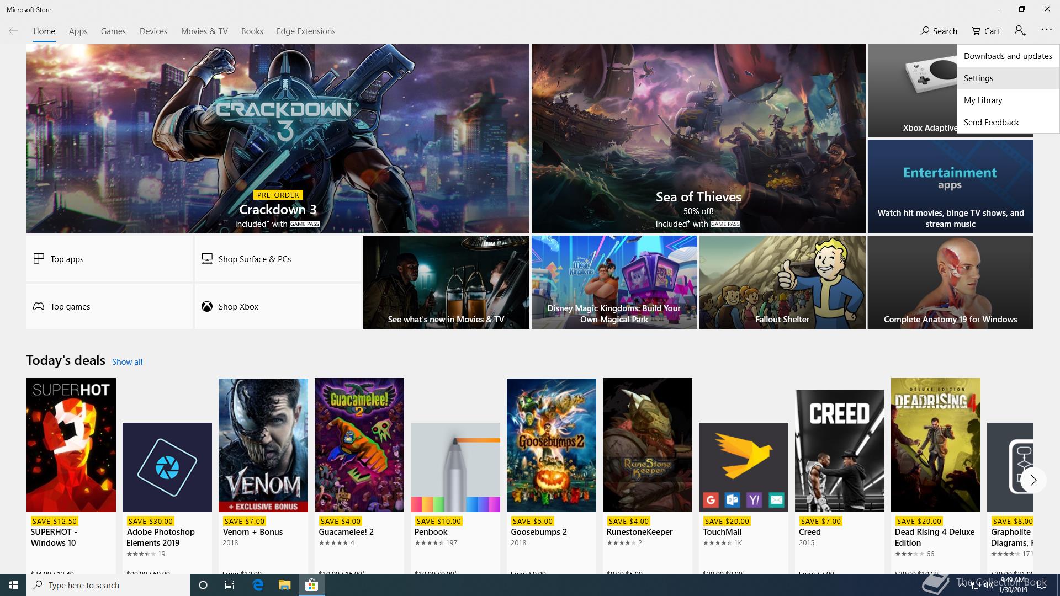Open the SUPERHOT deal cover
The image size is (1060, 596).
(71, 445)
